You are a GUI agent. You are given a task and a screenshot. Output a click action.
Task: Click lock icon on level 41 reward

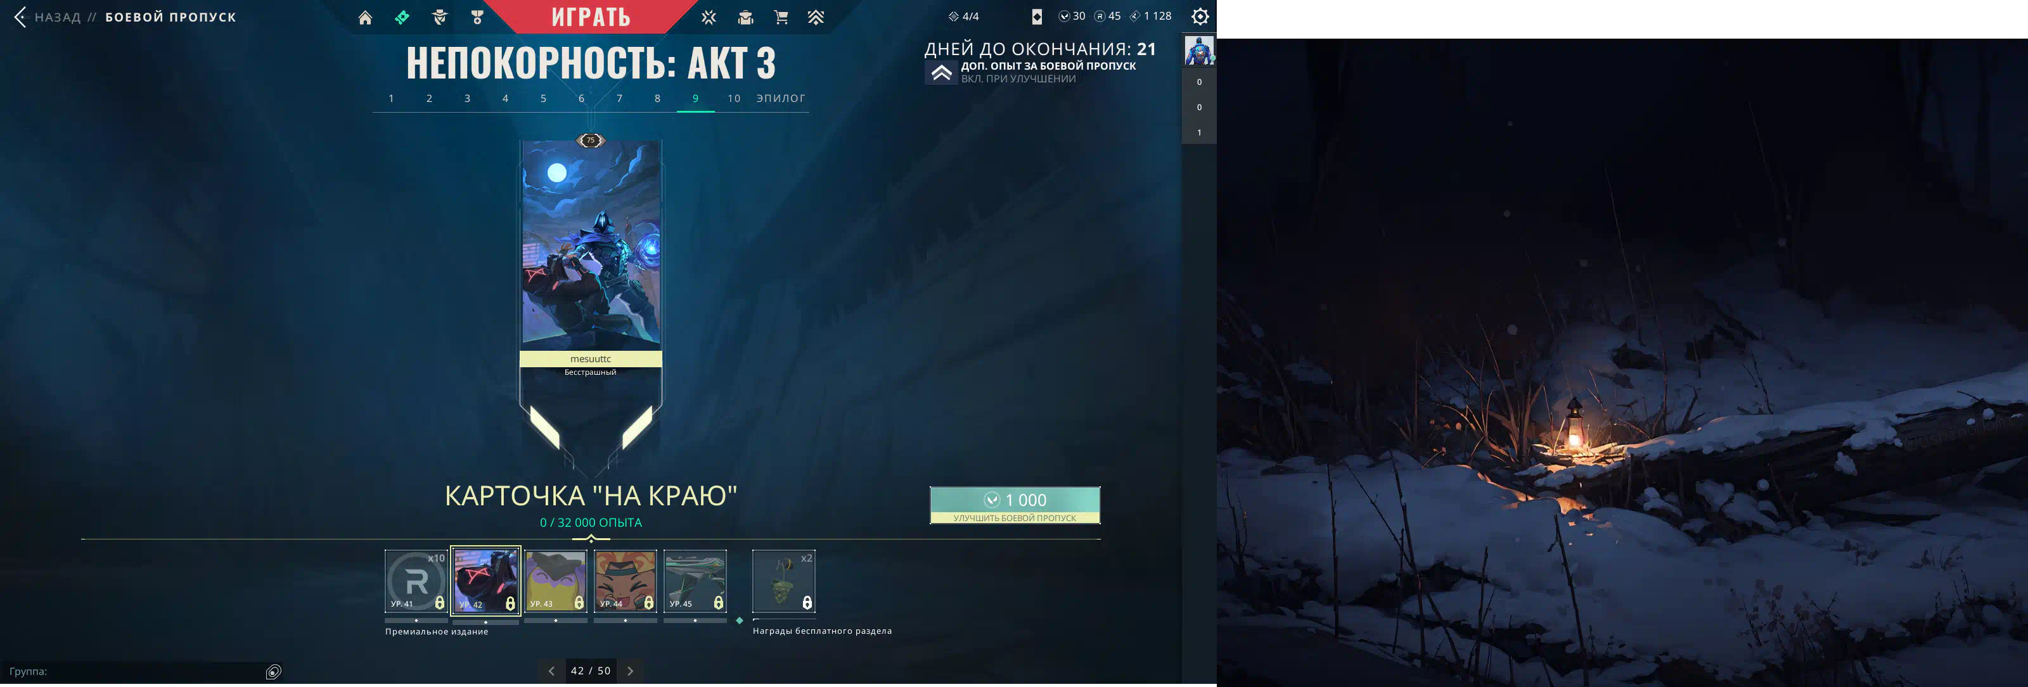point(440,603)
